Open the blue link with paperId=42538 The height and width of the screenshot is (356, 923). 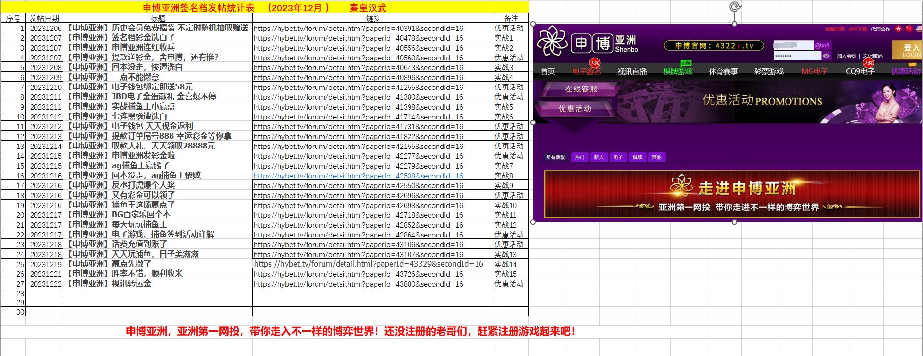(x=358, y=176)
